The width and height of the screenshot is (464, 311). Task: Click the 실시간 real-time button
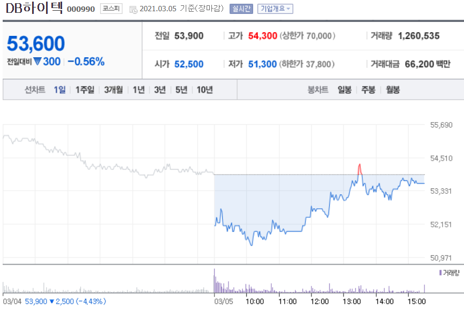[241, 9]
